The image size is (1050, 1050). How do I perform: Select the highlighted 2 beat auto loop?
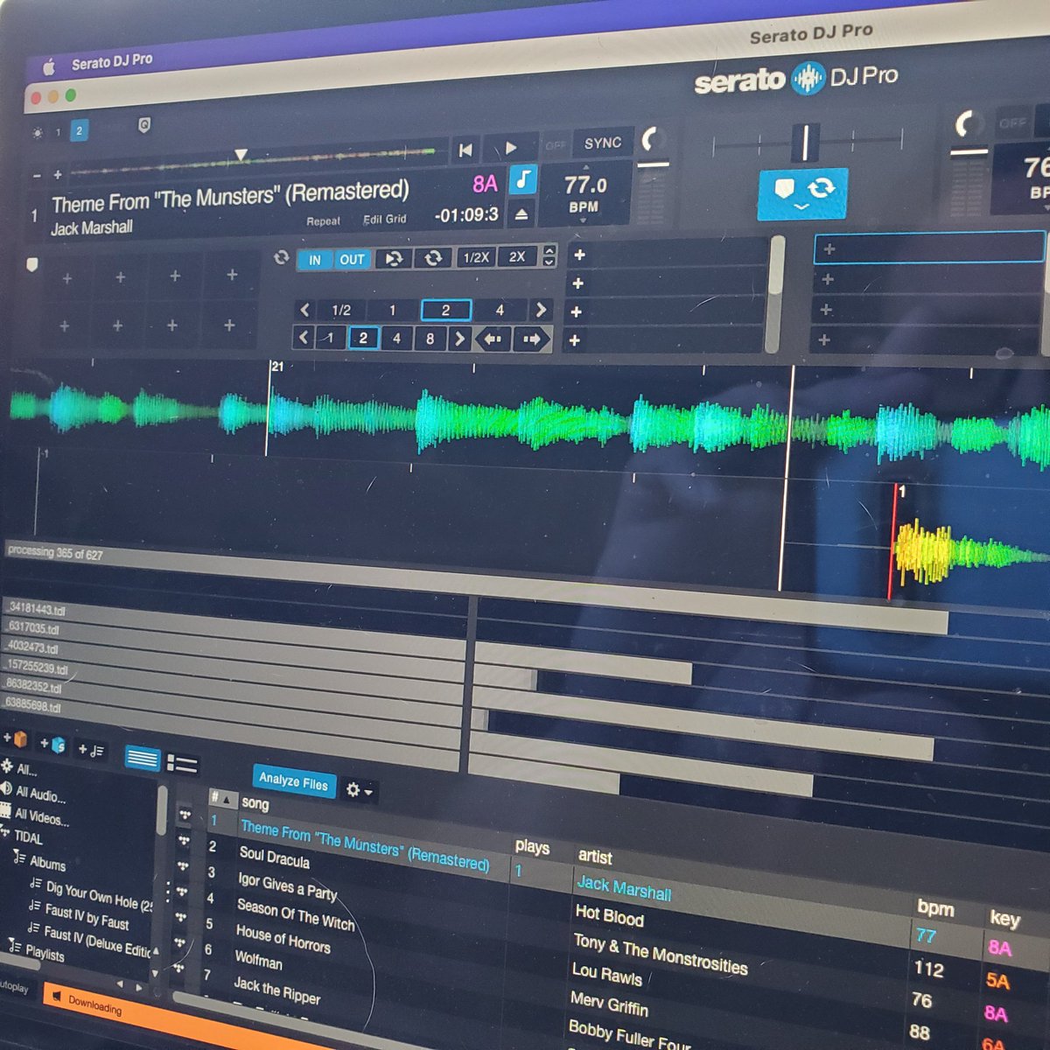point(445,310)
